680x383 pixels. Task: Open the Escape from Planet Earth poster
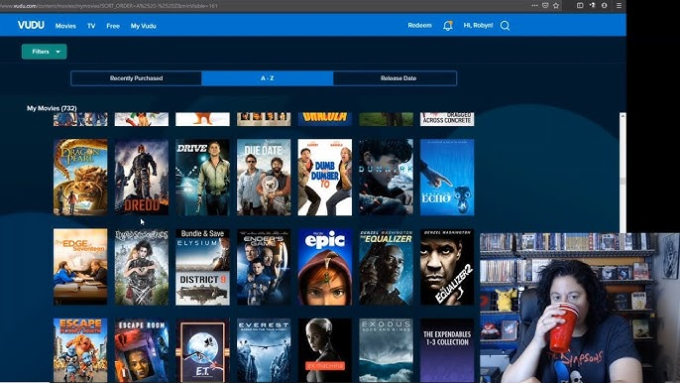(80, 350)
